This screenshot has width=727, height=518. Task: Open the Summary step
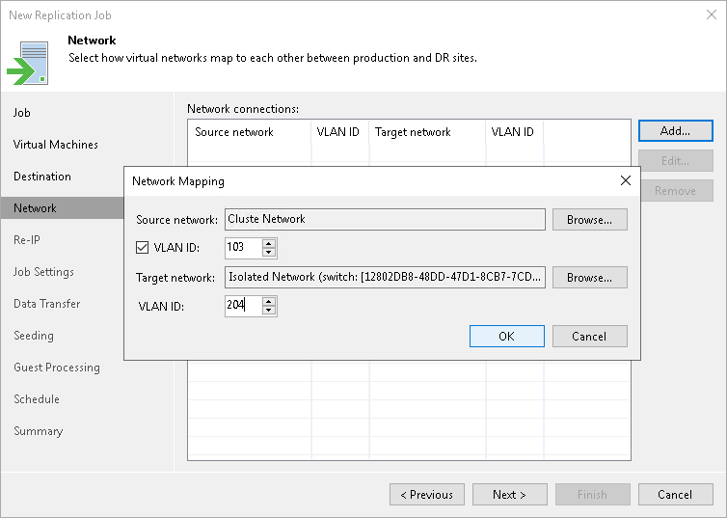coord(38,431)
